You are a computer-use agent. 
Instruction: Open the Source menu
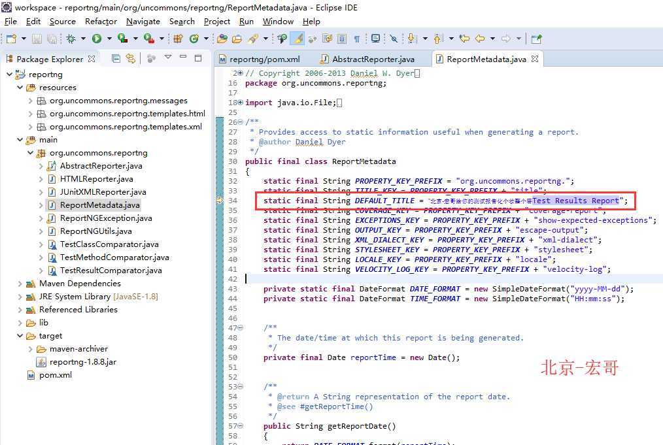(x=63, y=21)
